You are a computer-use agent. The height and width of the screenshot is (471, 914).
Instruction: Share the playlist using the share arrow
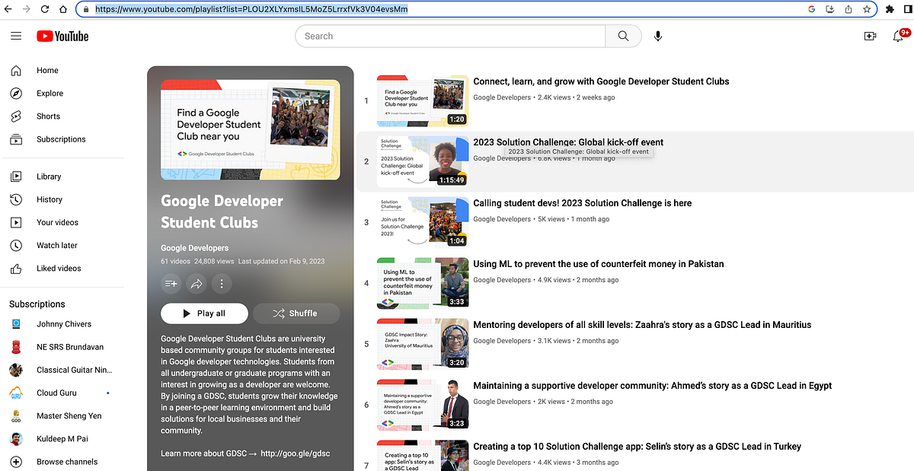(x=197, y=283)
